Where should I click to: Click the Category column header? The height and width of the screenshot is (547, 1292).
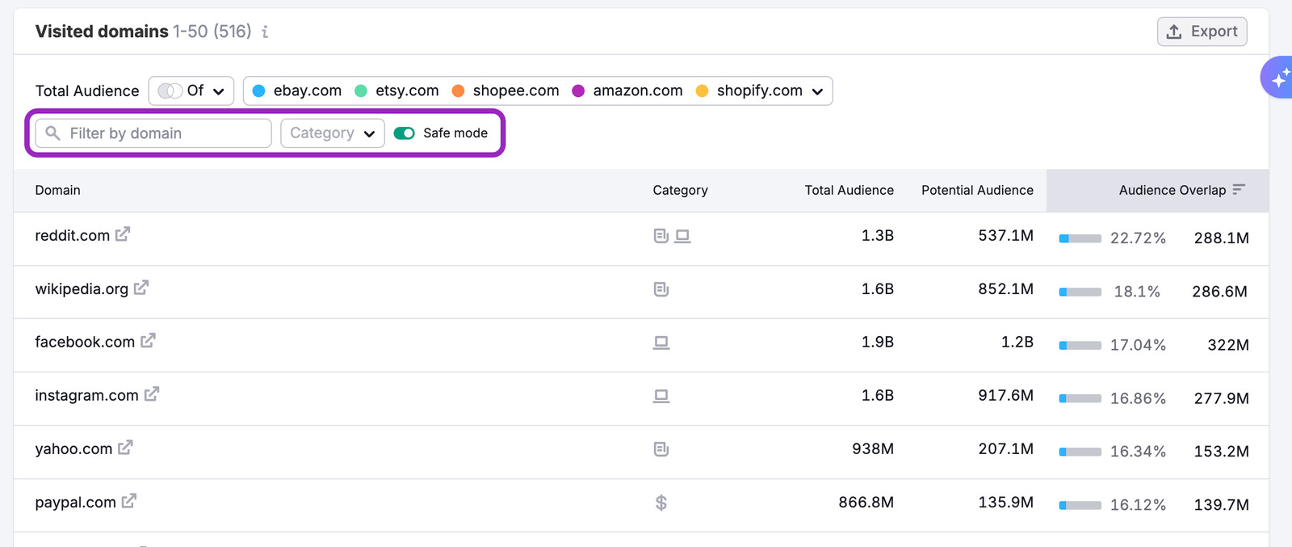680,190
